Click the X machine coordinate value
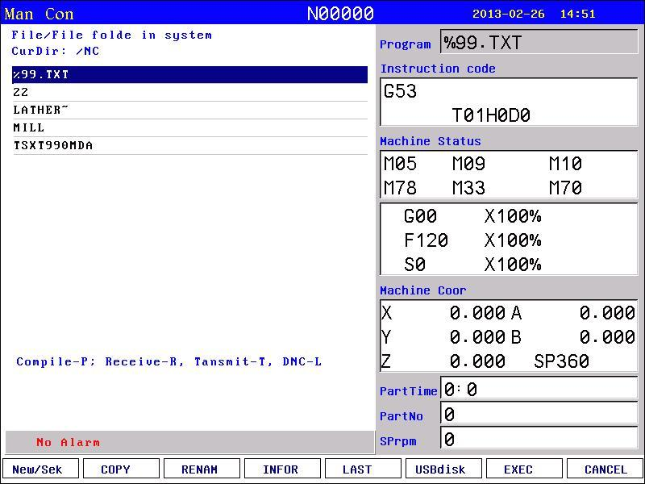 [477, 313]
